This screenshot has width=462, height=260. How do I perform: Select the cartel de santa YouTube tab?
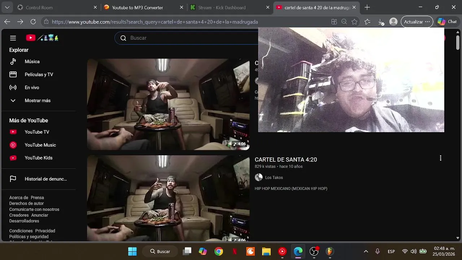(x=317, y=7)
